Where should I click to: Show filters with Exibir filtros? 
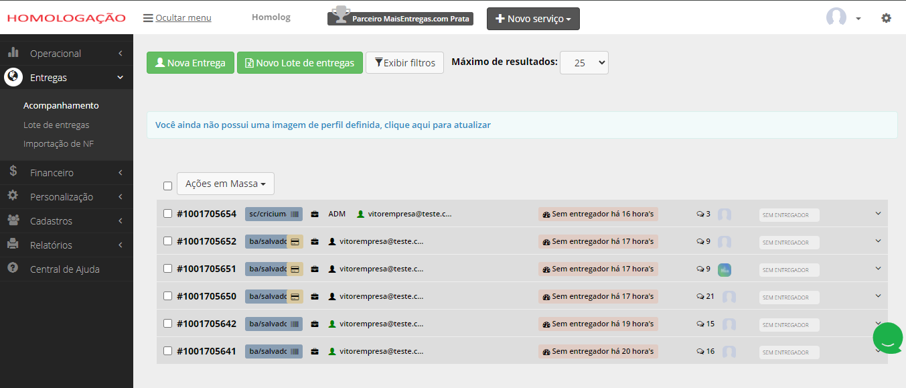click(404, 63)
